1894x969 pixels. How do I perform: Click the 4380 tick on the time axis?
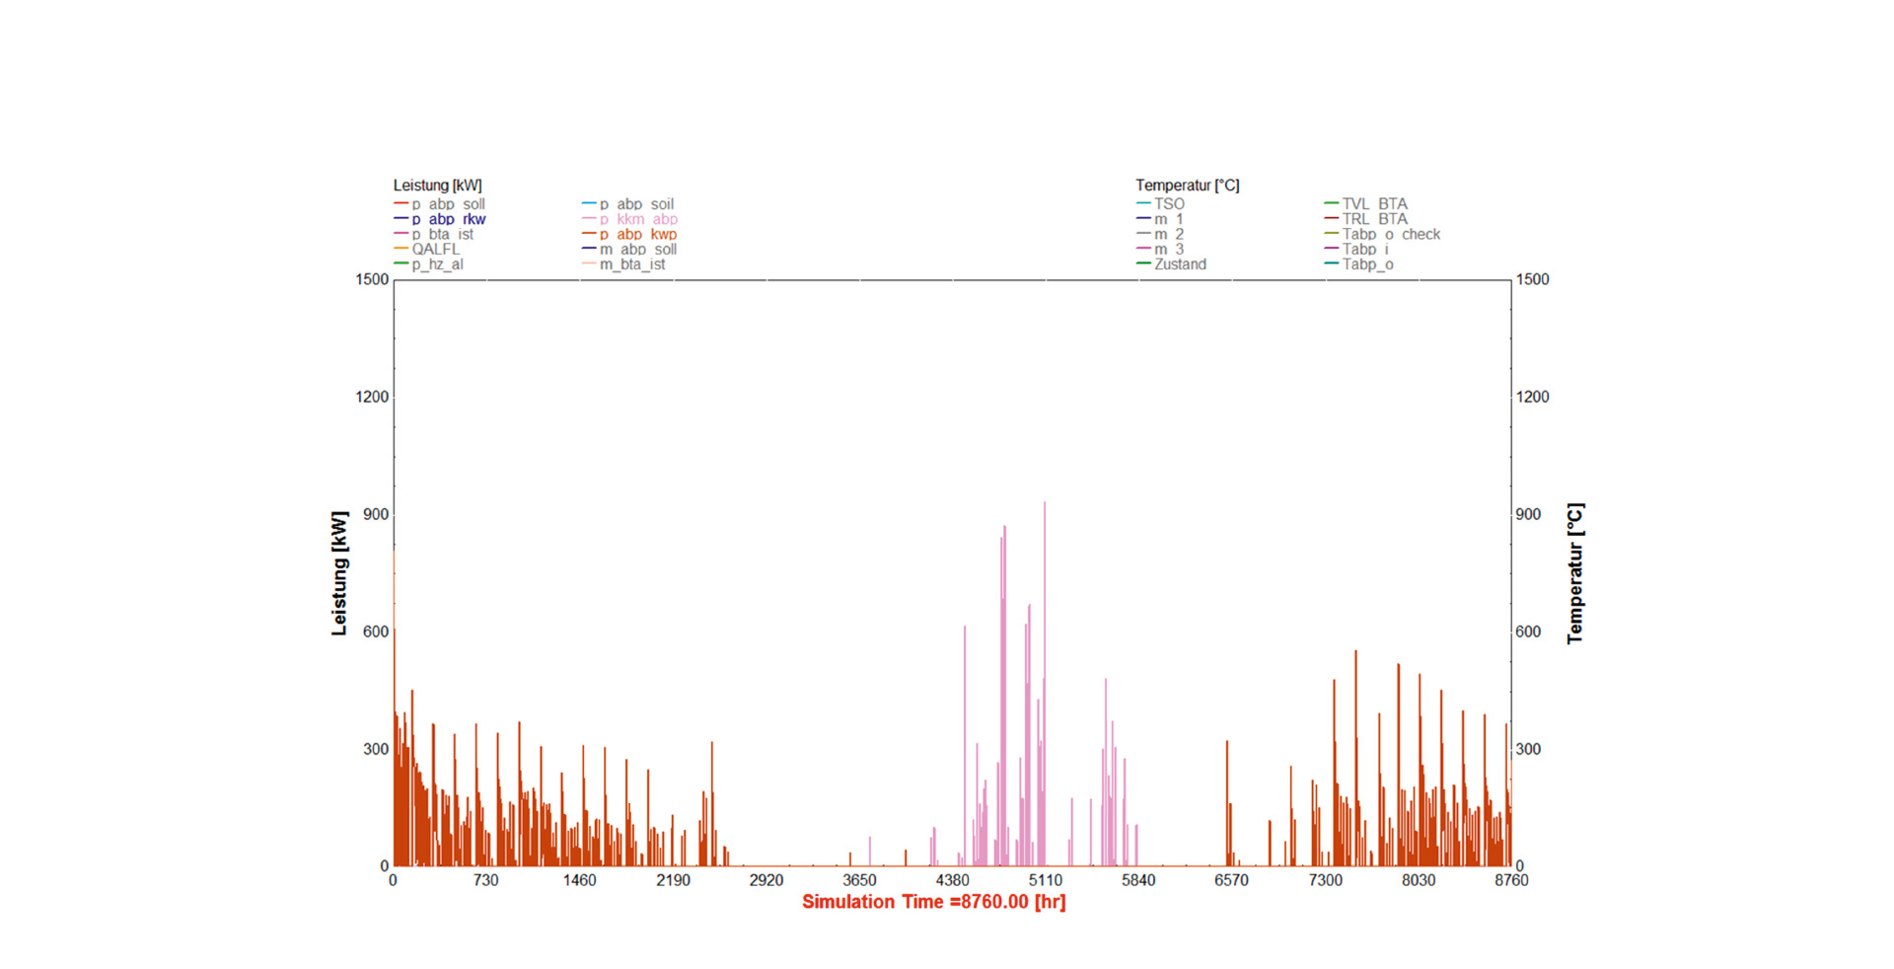tap(952, 880)
